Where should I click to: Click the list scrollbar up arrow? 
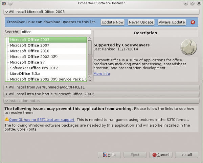click(90, 38)
